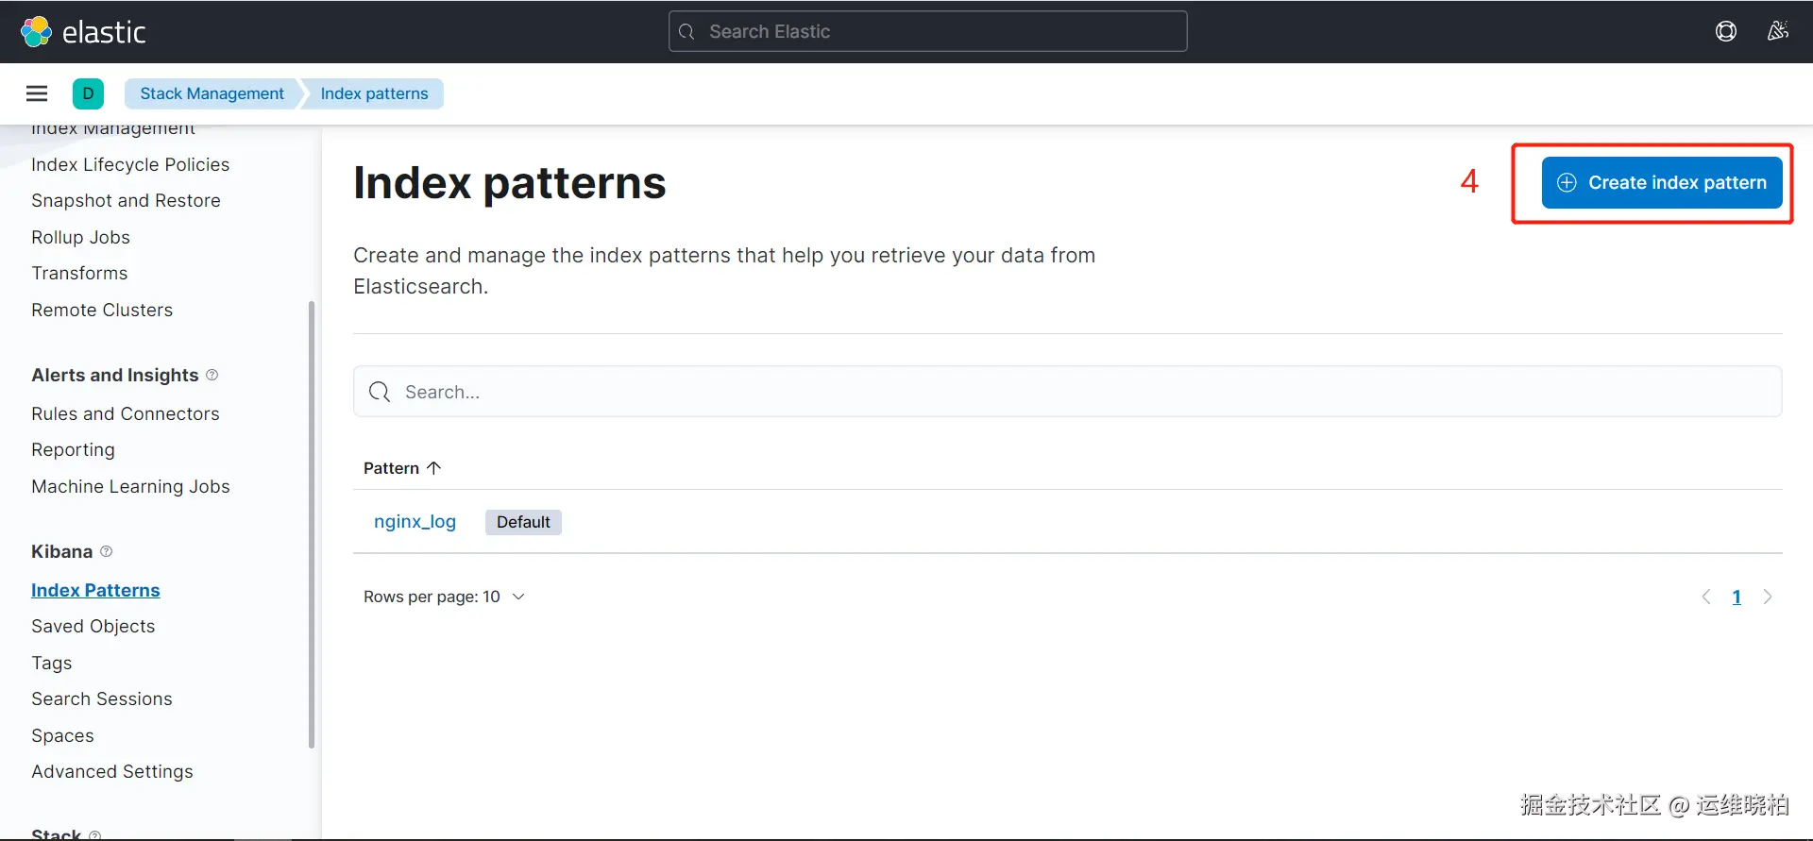Click info icon beside Kibana heading

107,551
